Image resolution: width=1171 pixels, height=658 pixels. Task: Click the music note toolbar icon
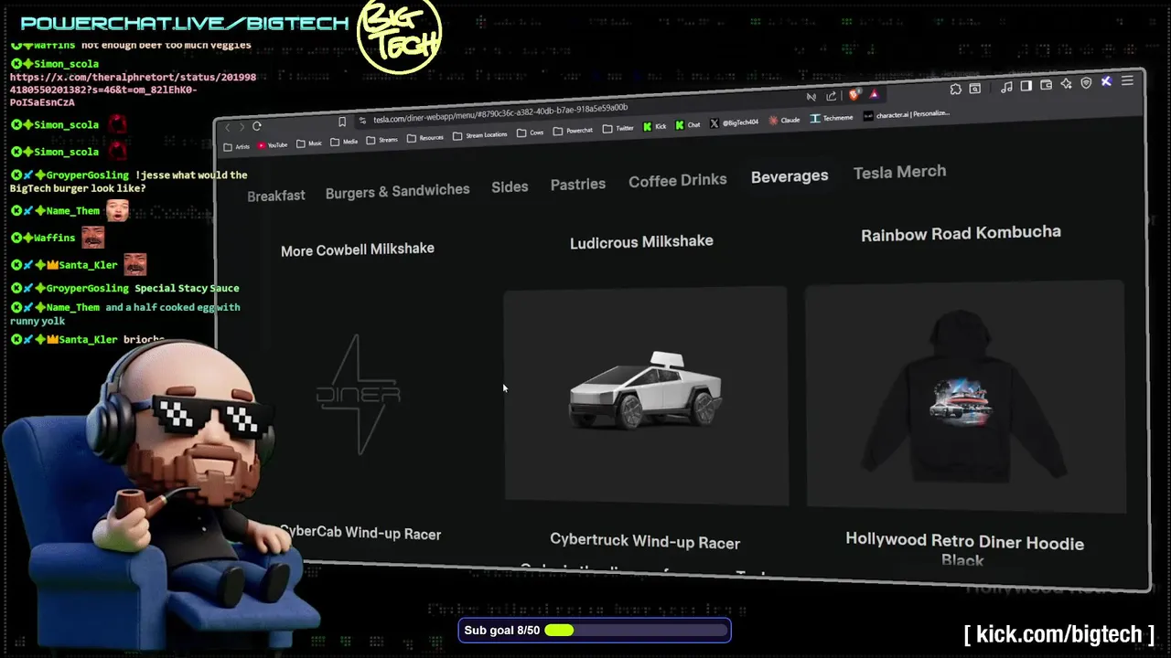point(1006,87)
